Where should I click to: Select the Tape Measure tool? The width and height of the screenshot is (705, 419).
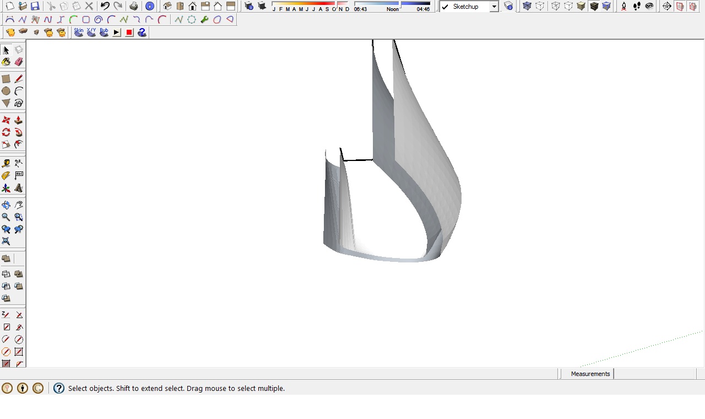pyautogui.click(x=6, y=163)
